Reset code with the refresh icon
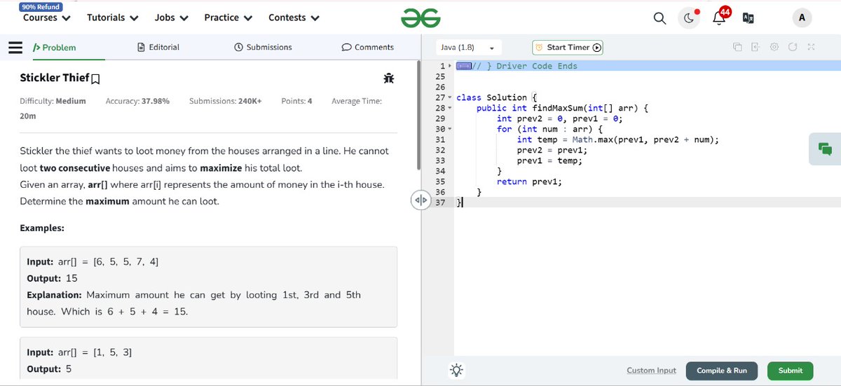This screenshot has width=841, height=386. click(x=793, y=48)
